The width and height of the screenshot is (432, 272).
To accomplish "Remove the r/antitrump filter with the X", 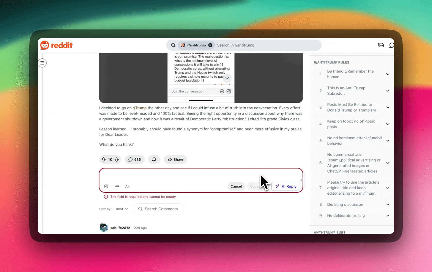I will click(210, 45).
